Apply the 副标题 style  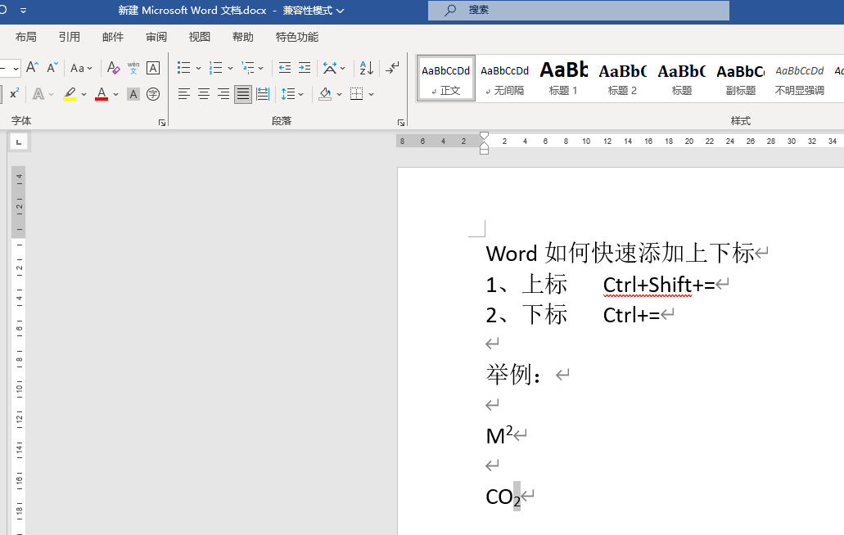tap(741, 79)
